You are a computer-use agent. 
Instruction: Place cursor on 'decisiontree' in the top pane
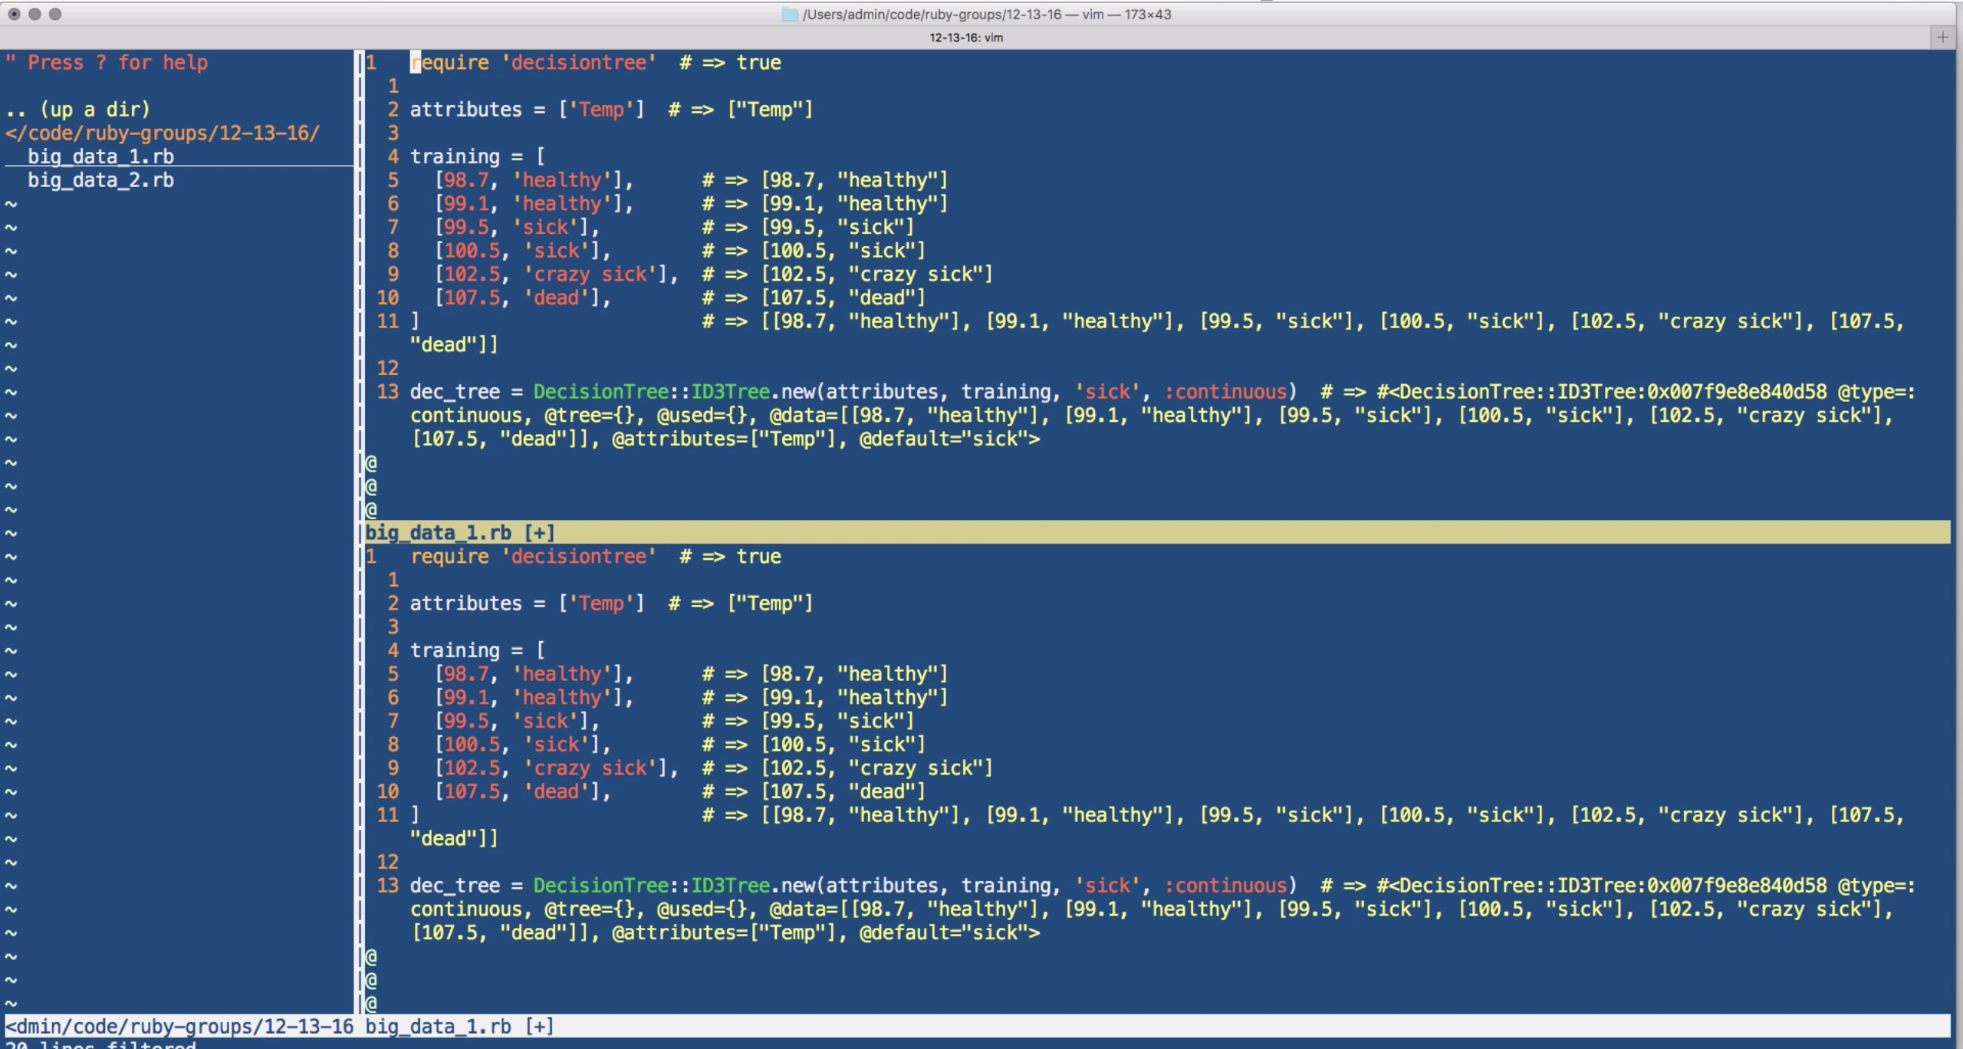[x=579, y=62]
